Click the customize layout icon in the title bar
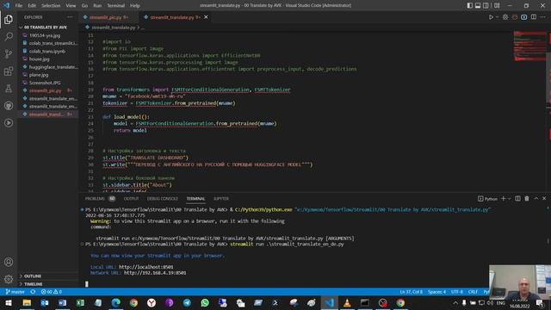This screenshot has height=310, width=551. (497, 5)
